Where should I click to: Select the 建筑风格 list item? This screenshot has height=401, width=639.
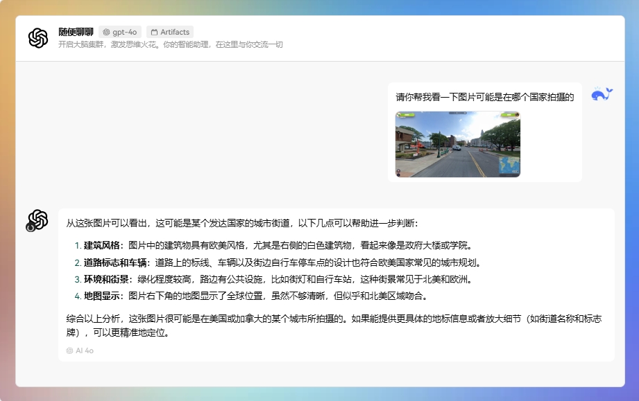[278, 245]
